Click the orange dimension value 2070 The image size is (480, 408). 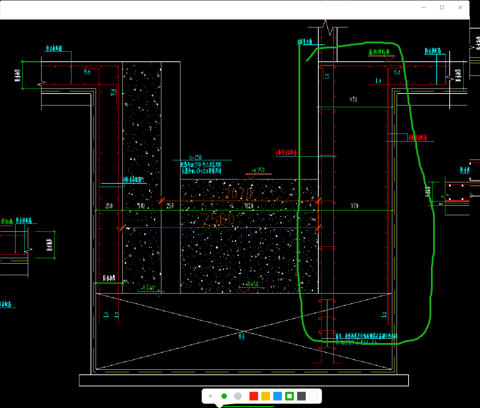tap(238, 194)
